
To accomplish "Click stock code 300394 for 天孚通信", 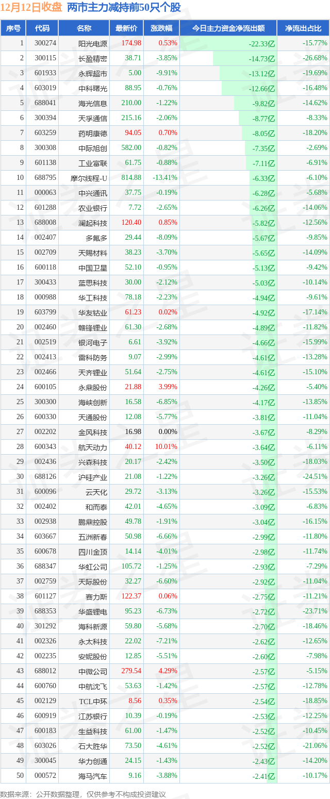I will tap(45, 118).
